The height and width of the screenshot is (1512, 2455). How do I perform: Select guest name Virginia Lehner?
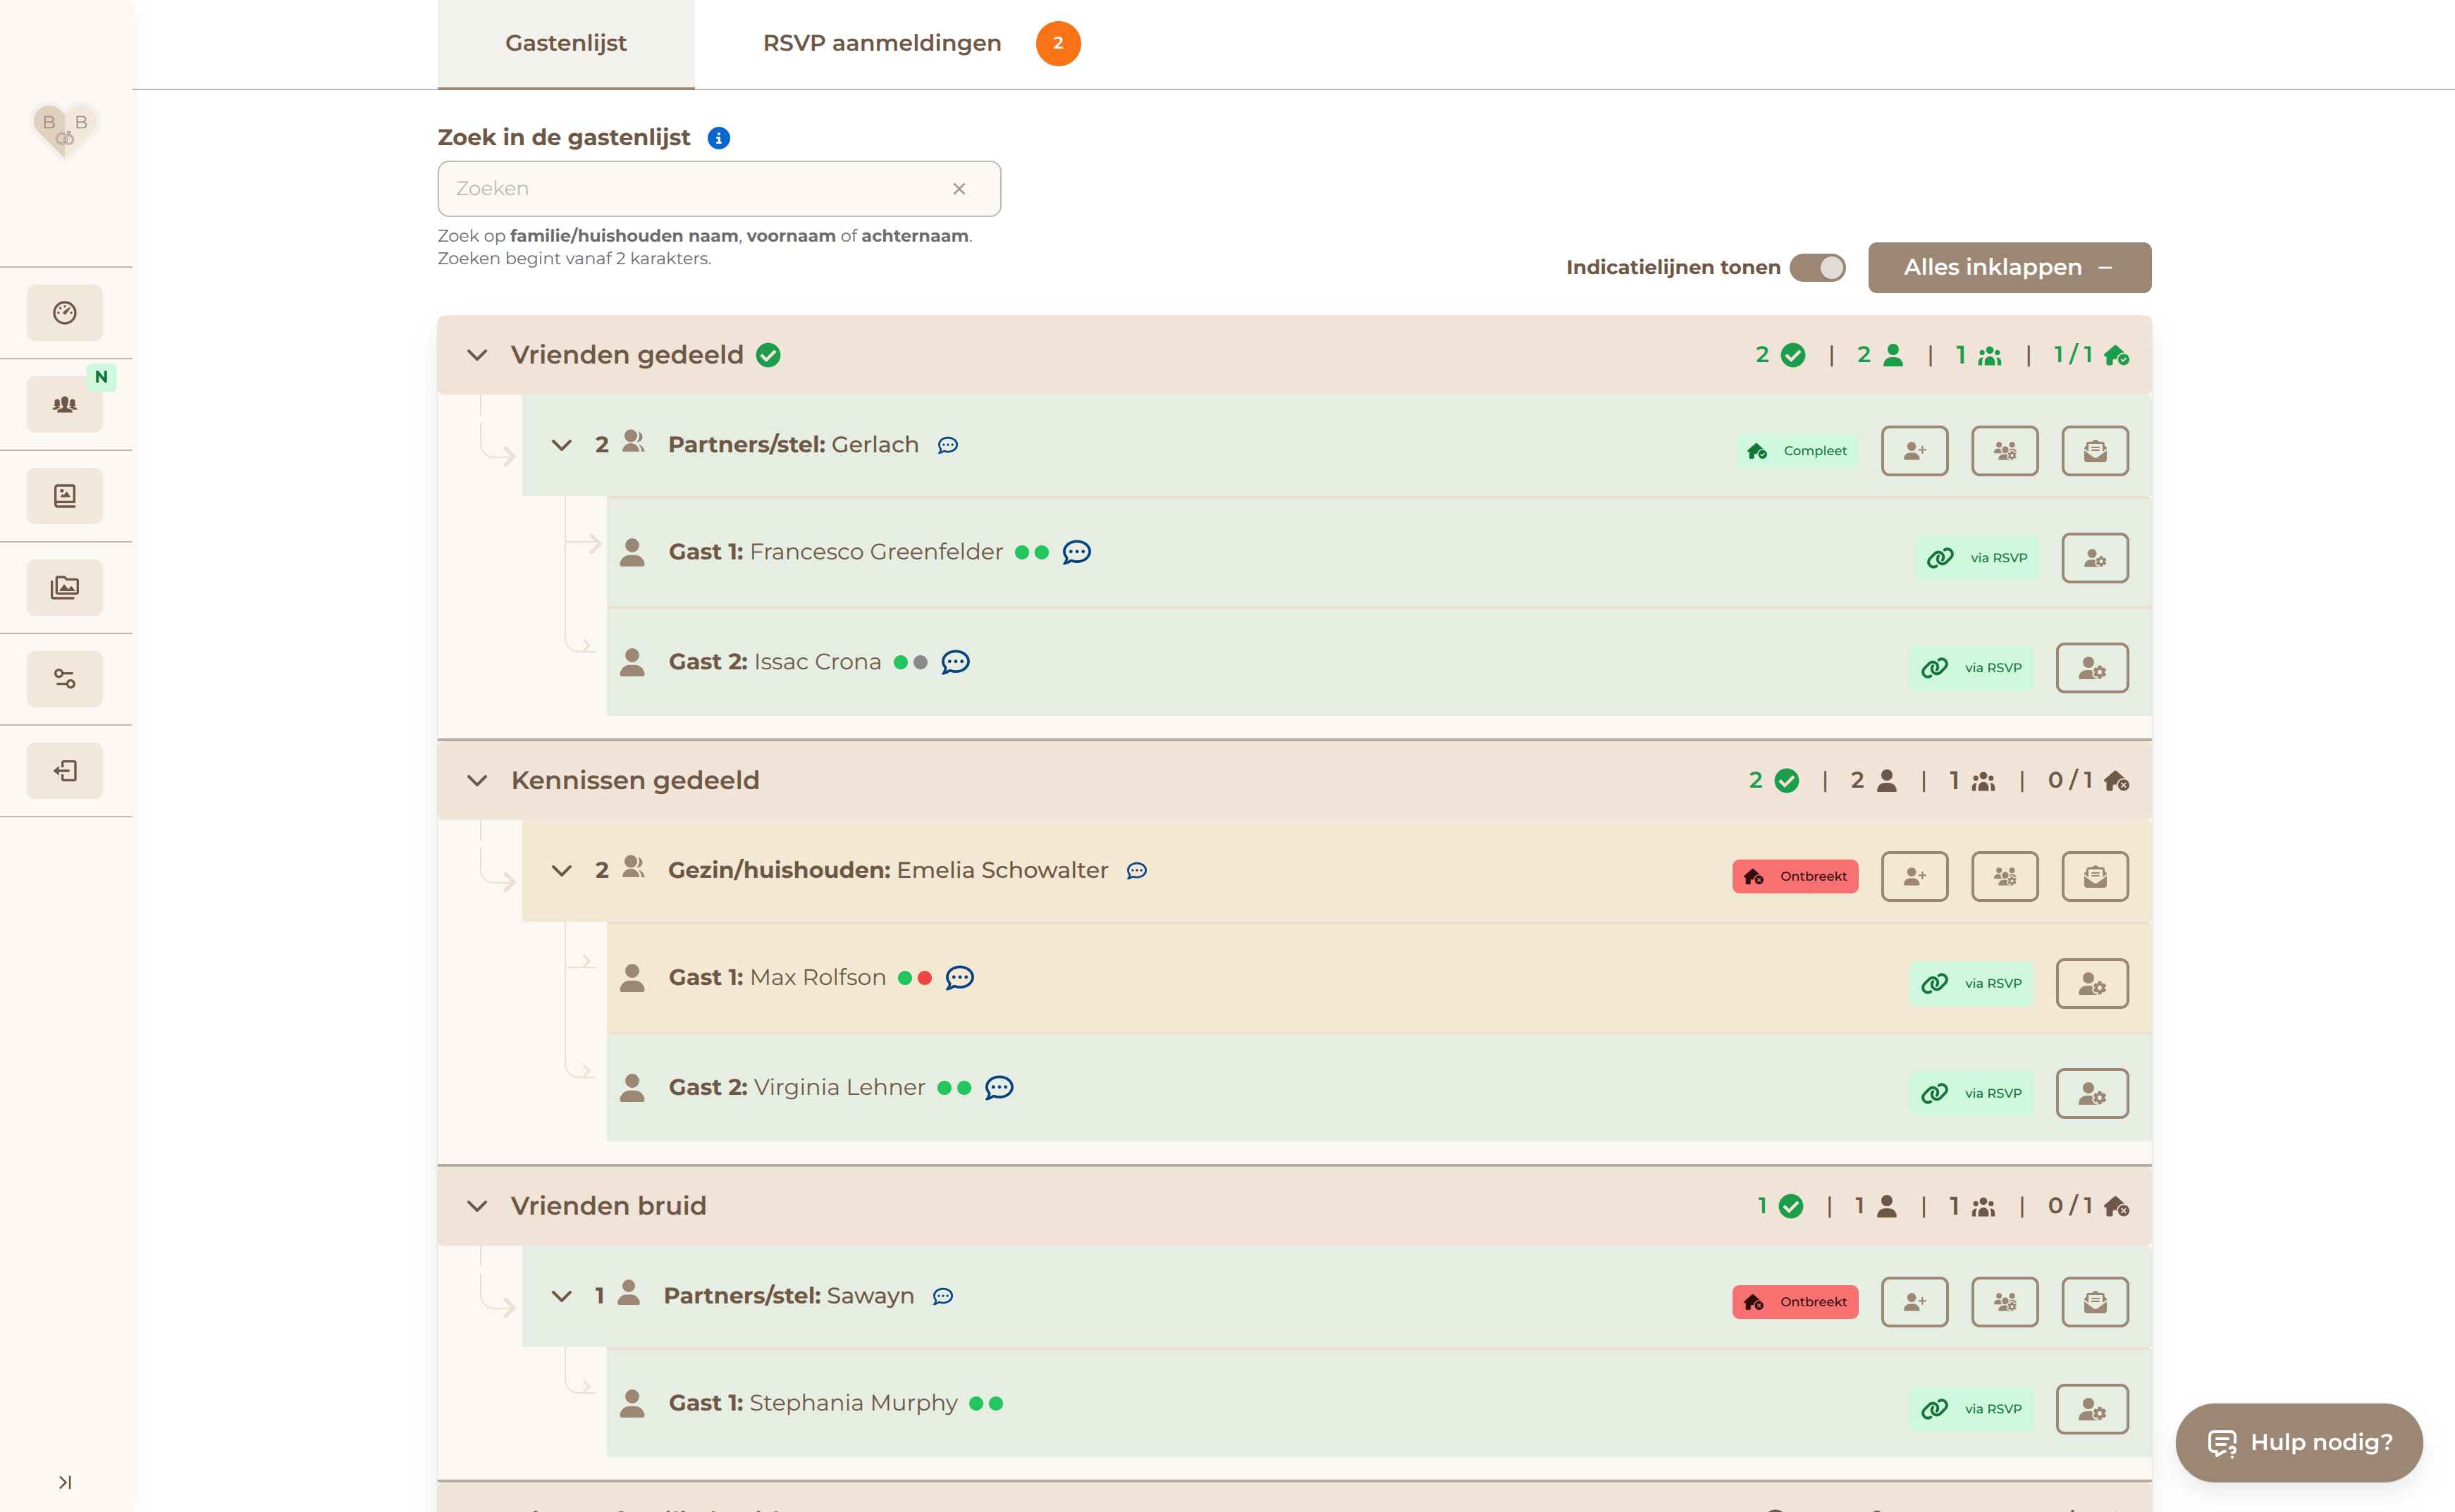coord(839,1088)
